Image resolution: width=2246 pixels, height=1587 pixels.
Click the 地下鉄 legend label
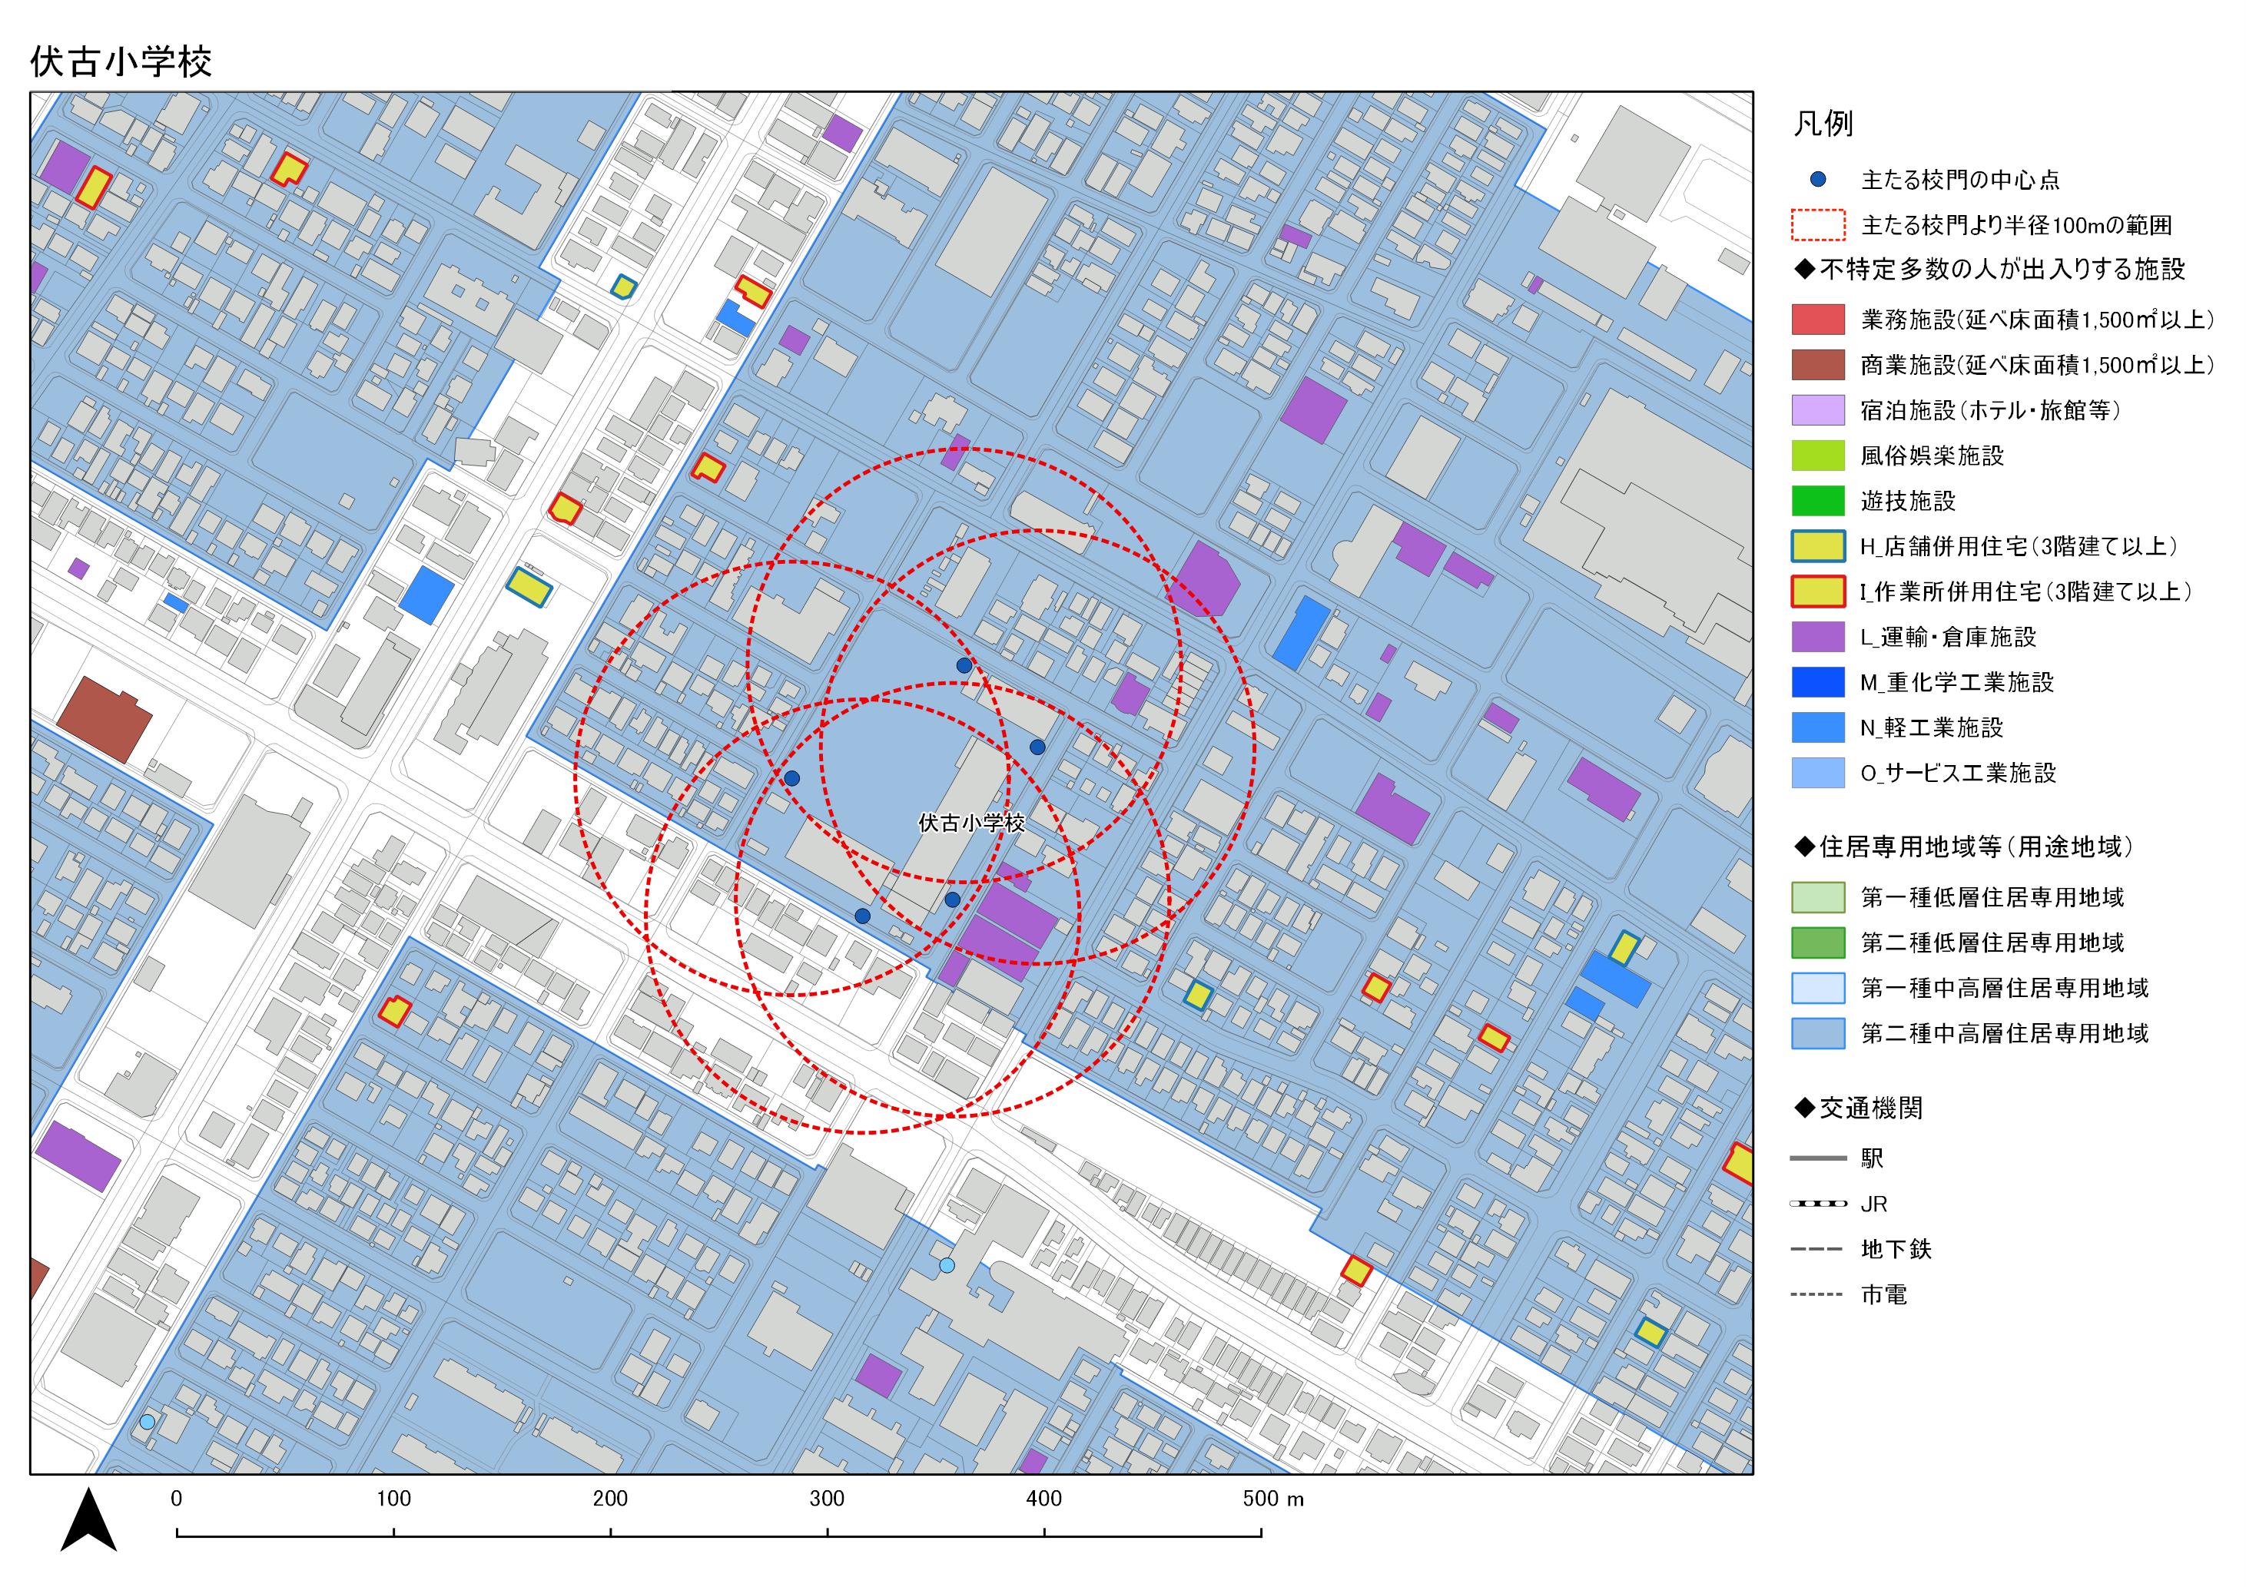(1896, 1250)
